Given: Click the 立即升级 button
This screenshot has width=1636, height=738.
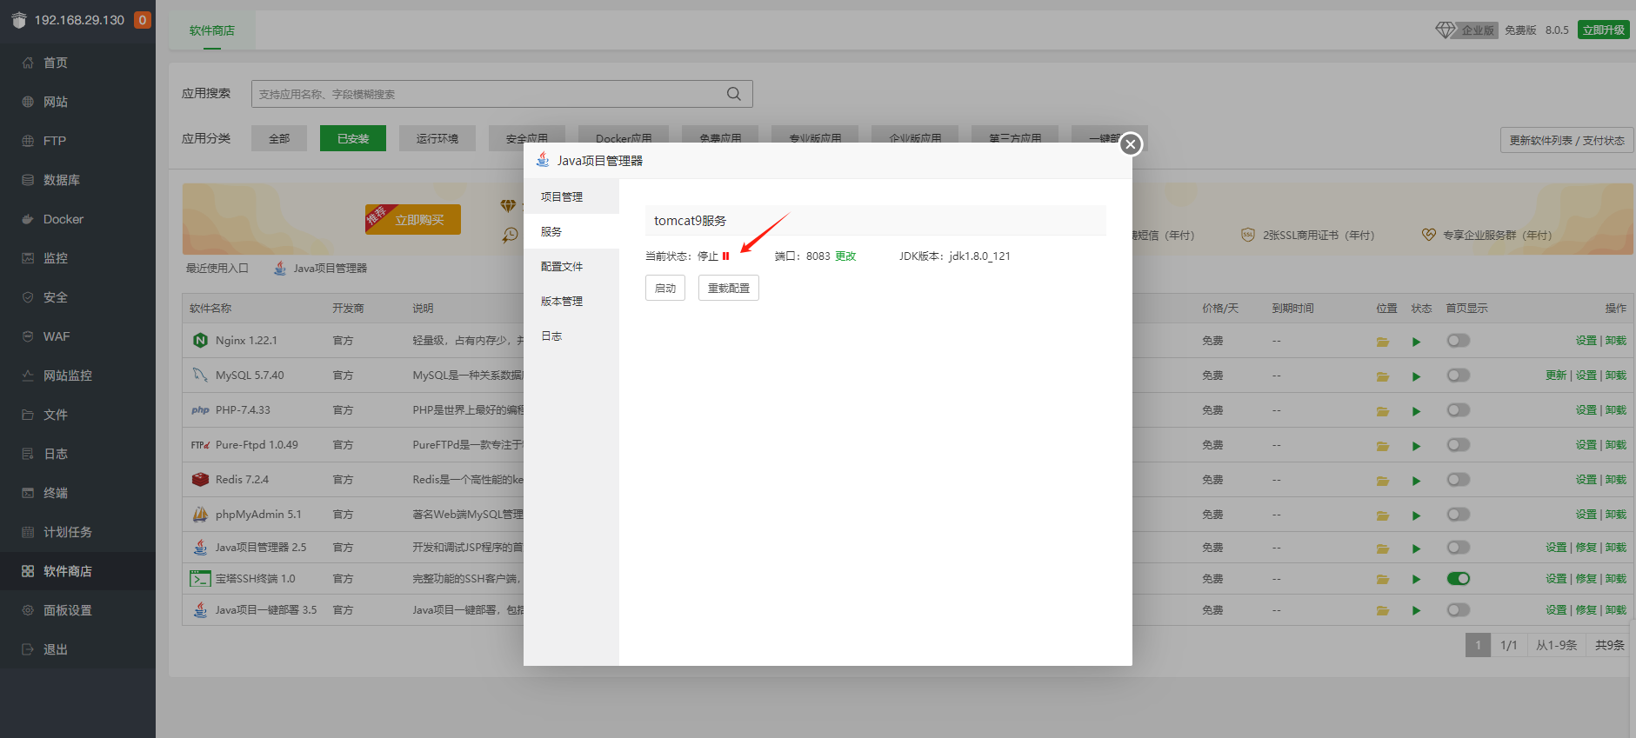Looking at the screenshot, I should 1604,30.
